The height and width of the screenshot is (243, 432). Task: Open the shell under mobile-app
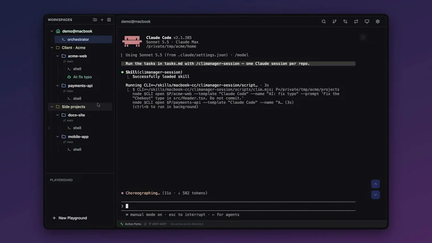(77, 149)
